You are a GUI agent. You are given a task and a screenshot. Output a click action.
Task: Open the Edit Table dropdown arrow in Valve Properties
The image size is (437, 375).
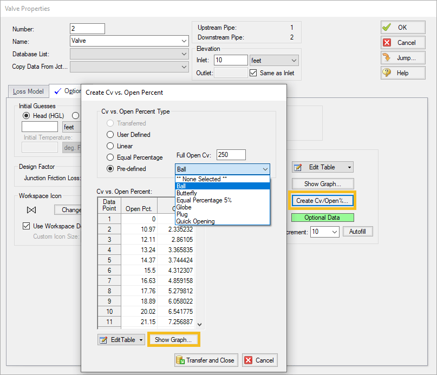349,167
